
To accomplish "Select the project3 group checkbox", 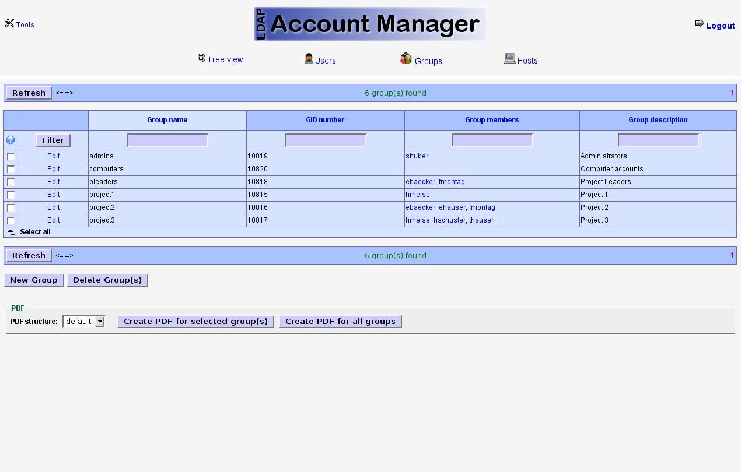I will (x=11, y=221).
